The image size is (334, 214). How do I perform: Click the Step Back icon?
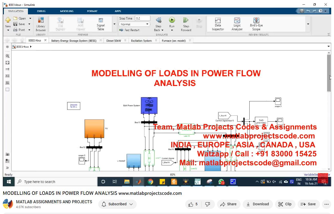[159, 20]
